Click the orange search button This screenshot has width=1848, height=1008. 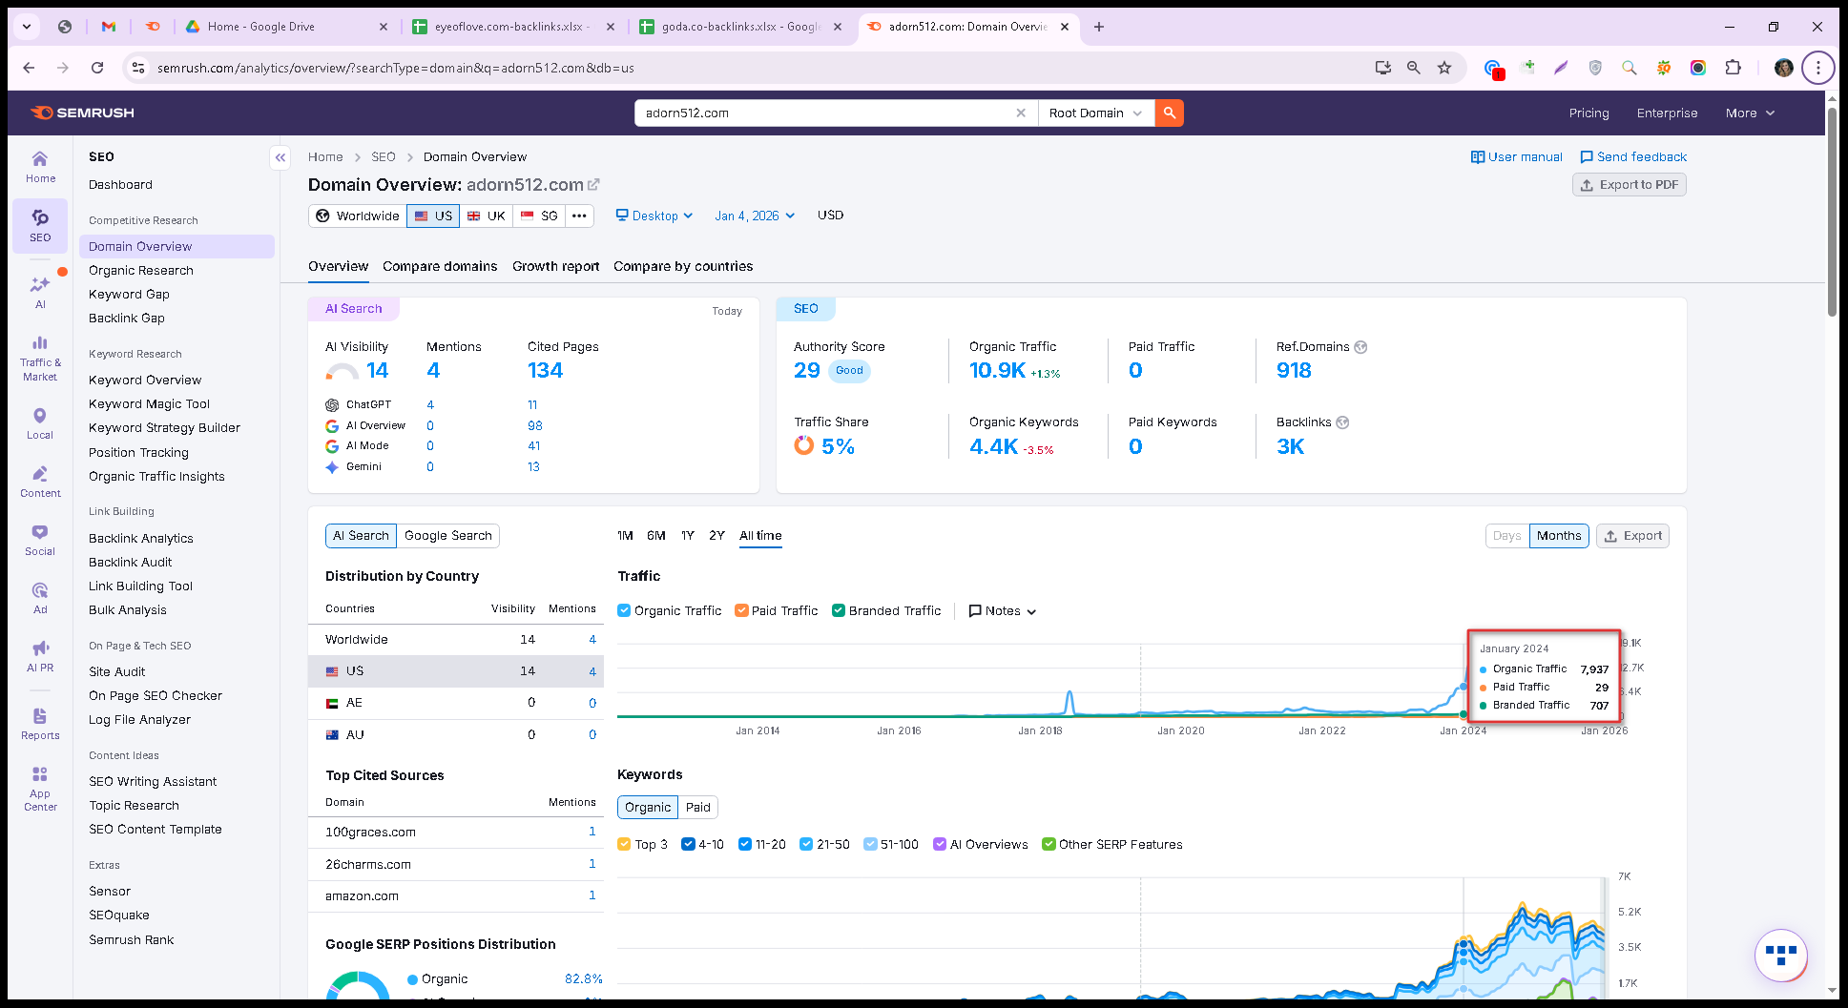click(x=1170, y=113)
